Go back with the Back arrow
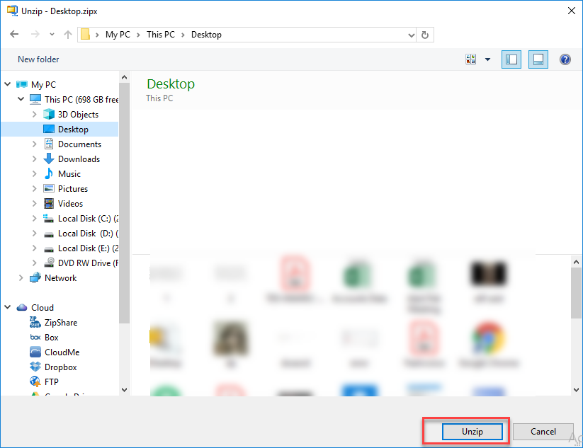 [x=14, y=34]
